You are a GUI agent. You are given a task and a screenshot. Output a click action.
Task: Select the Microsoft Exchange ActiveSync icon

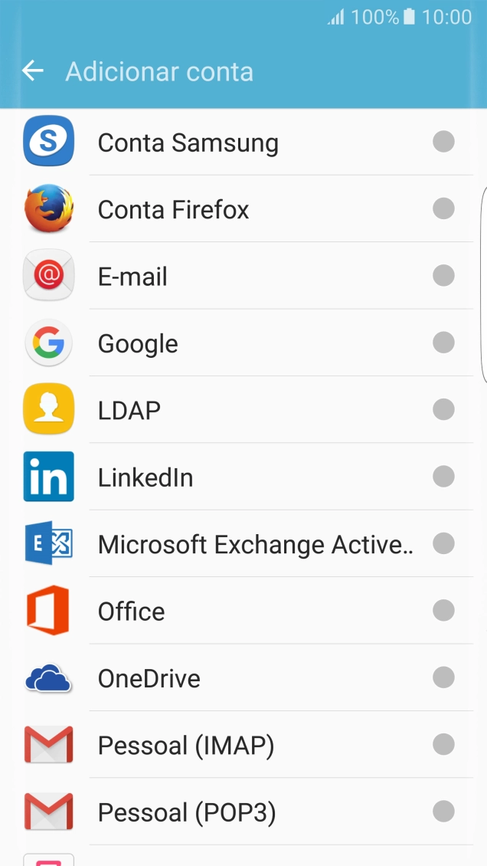tap(48, 543)
